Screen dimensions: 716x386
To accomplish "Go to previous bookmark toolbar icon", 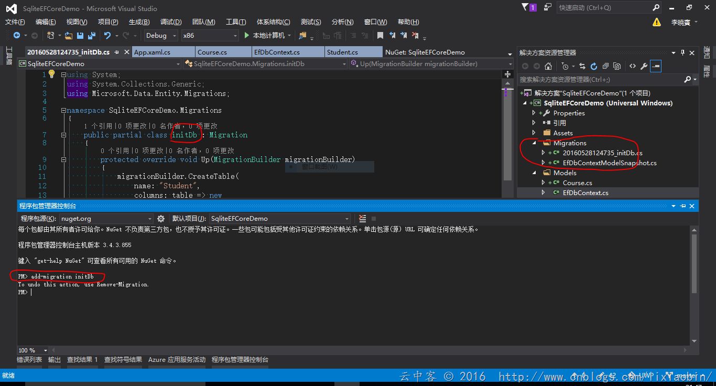I will [392, 36].
